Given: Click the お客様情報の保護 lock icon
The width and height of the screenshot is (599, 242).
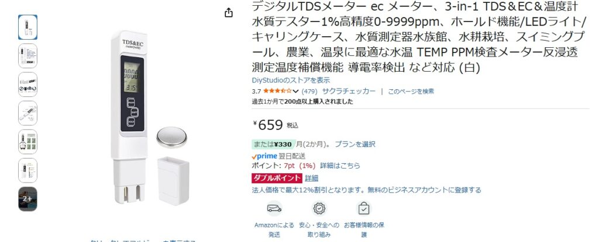Looking at the screenshot, I should [364, 208].
